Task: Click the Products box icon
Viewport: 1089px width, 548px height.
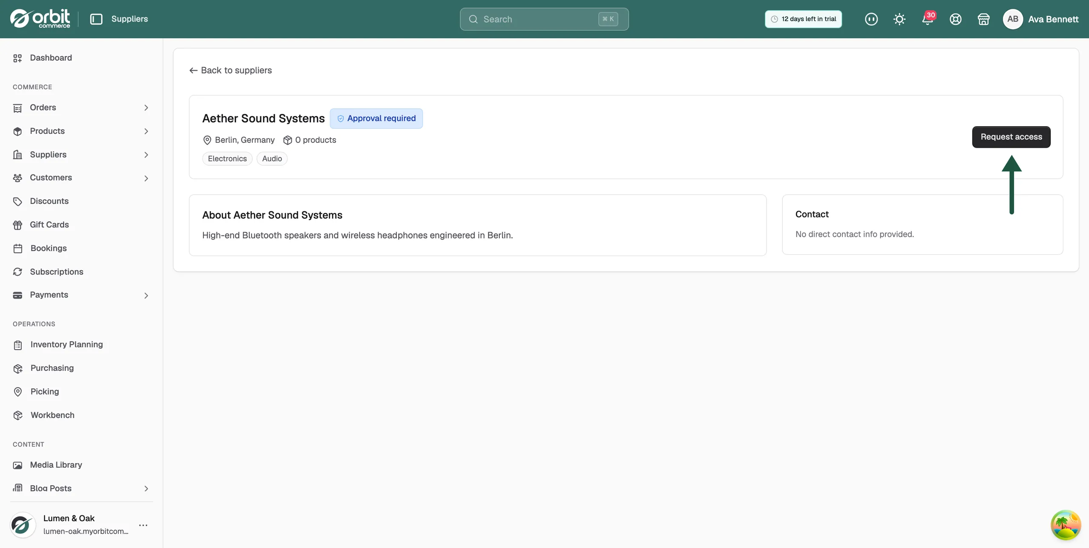Action: coord(17,131)
